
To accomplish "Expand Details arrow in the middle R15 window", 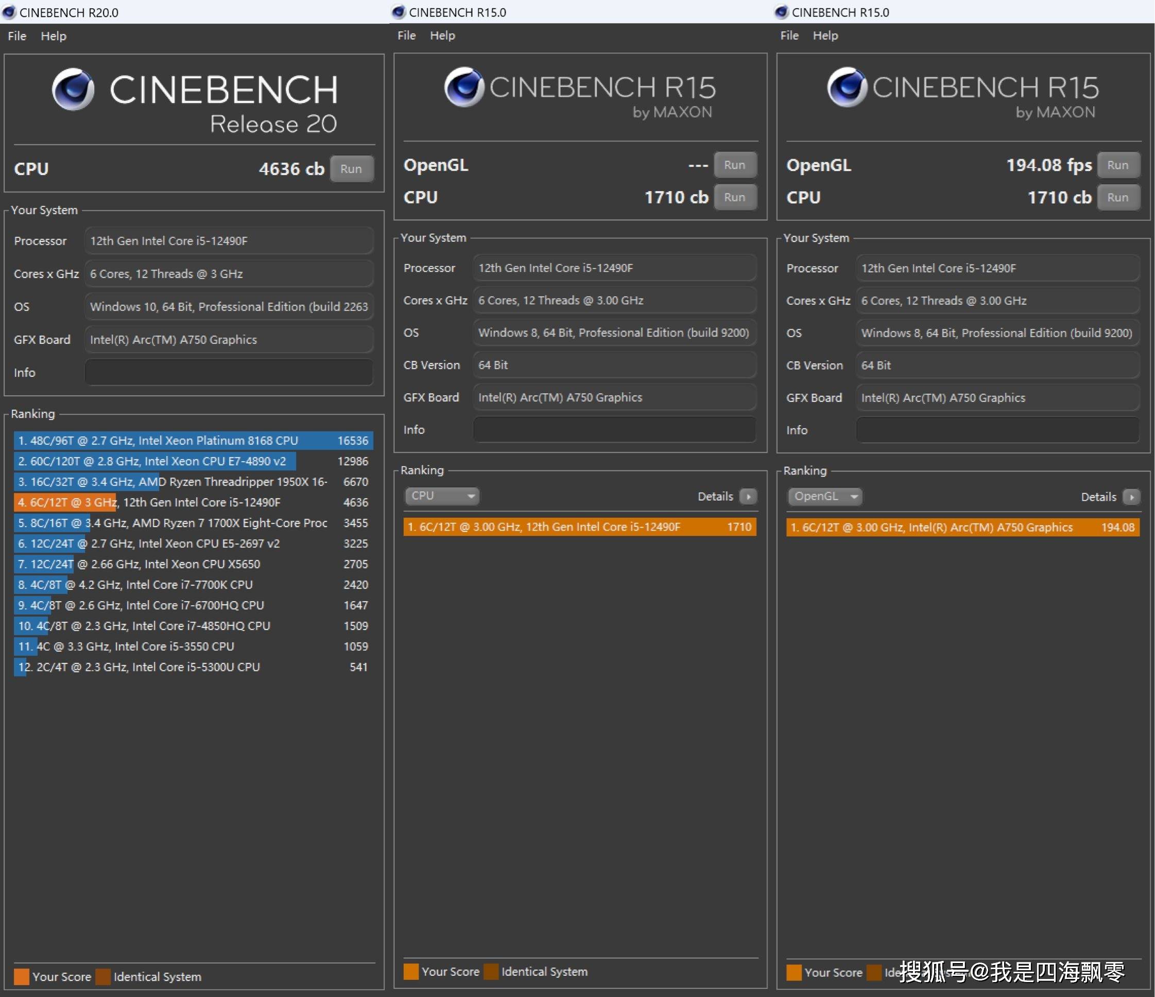I will point(748,497).
